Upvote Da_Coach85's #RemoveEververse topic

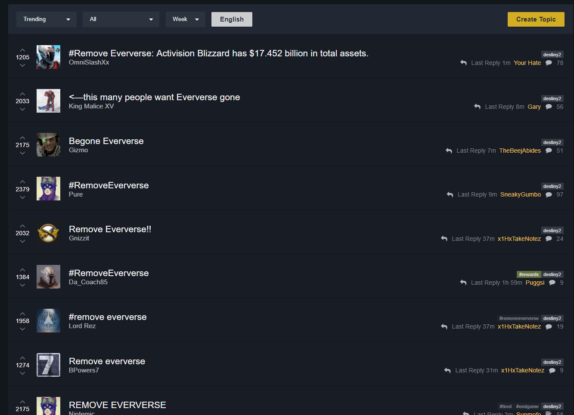(22, 270)
